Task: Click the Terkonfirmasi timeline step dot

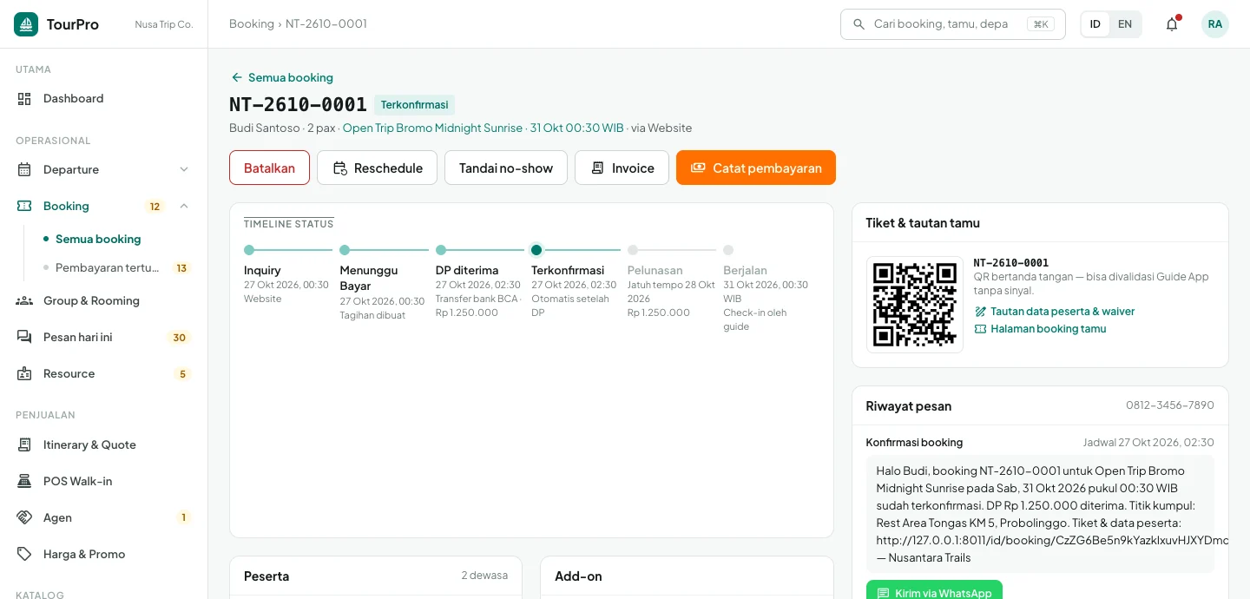Action: 536,250
